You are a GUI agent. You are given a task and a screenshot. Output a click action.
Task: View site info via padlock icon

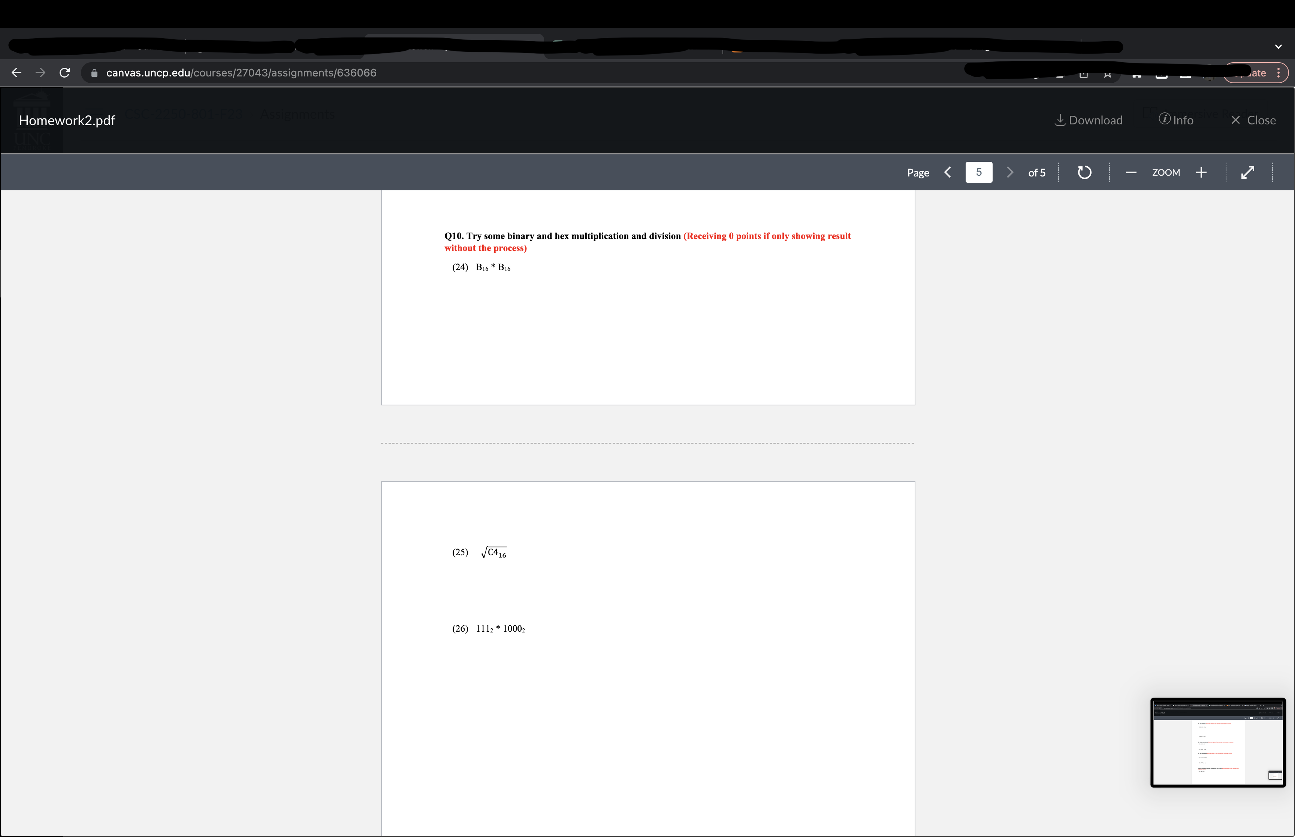point(94,73)
